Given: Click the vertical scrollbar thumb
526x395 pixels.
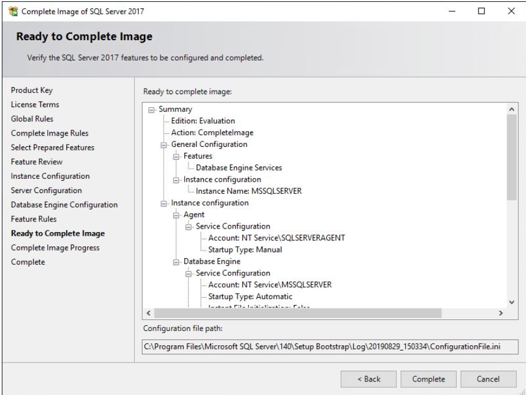Looking at the screenshot, I should 512,158.
